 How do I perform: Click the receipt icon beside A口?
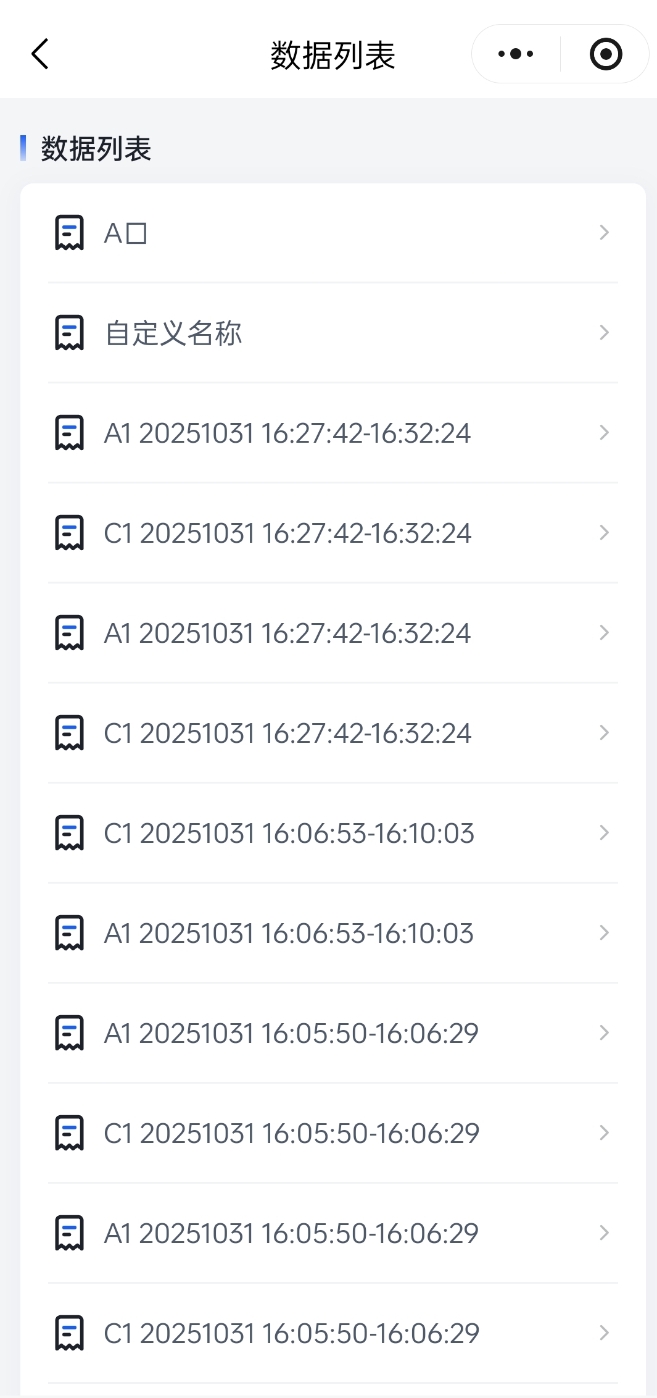[69, 233]
